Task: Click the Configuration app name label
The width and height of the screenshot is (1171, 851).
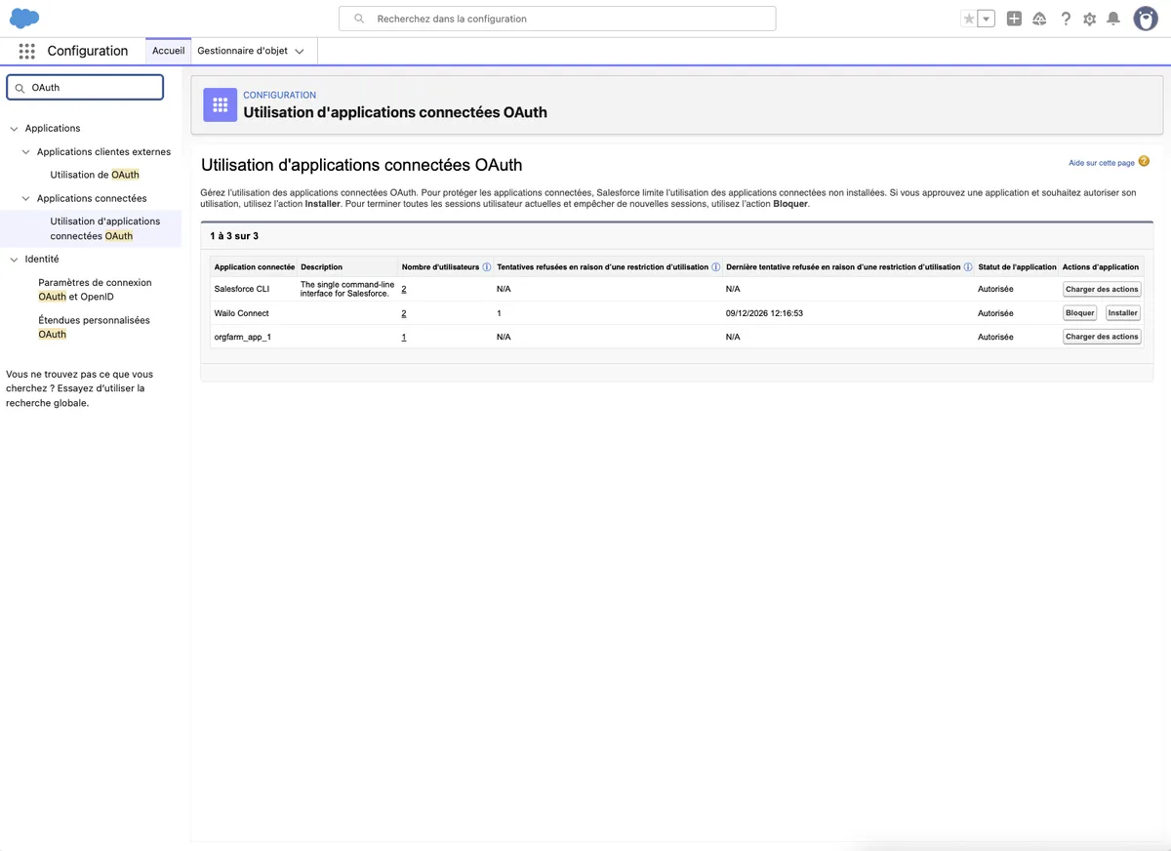Action: [x=88, y=51]
